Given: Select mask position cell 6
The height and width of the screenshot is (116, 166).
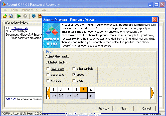Looking at the screenshot, I should pyautogui.click(x=91, y=90).
